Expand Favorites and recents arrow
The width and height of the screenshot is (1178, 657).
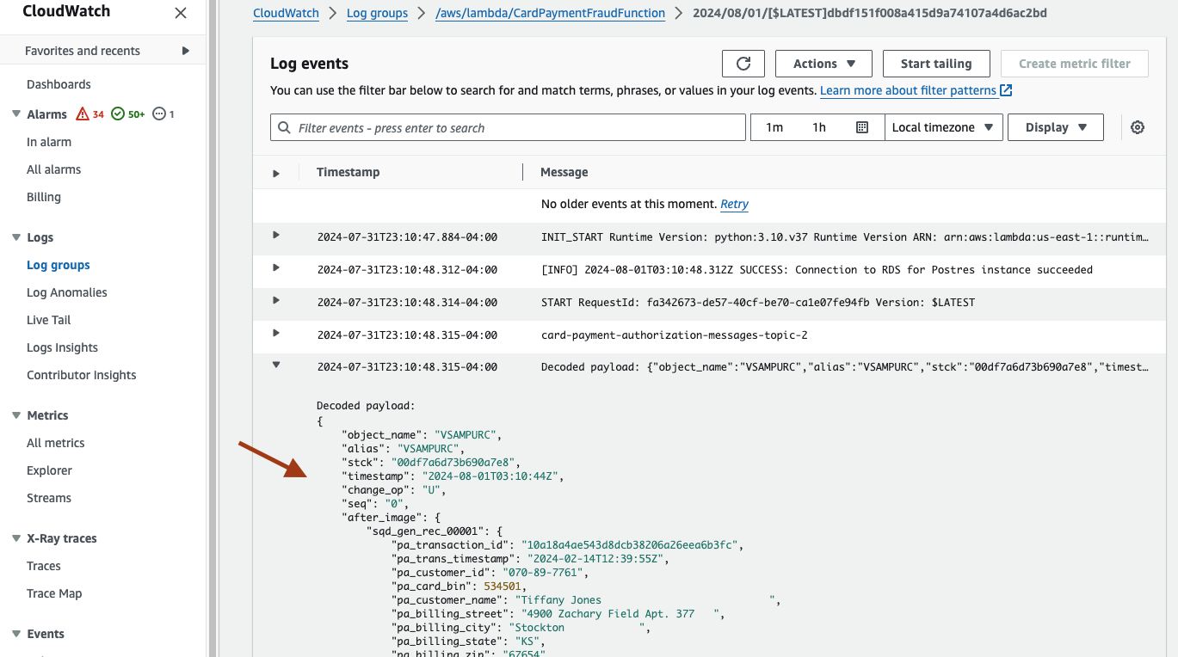tap(186, 51)
